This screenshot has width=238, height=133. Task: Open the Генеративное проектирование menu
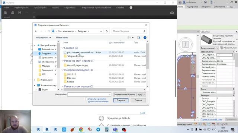[x=96, y=7]
